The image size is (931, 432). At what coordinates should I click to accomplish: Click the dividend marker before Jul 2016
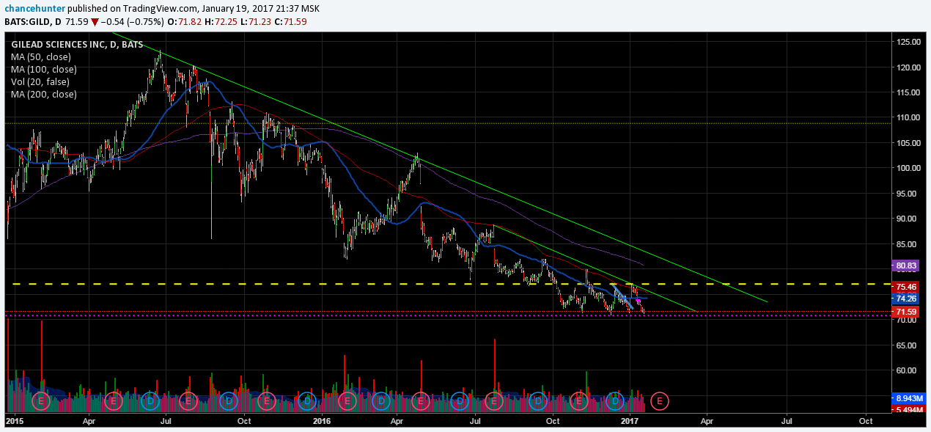460,401
